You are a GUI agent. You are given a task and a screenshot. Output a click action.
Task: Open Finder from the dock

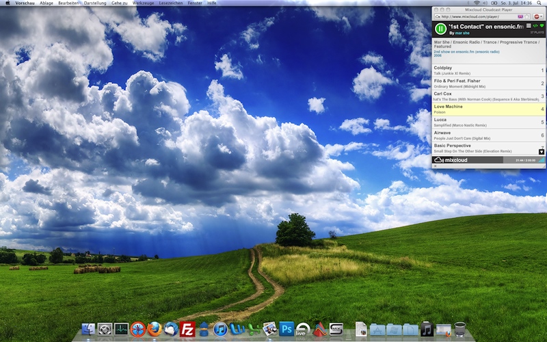89,330
